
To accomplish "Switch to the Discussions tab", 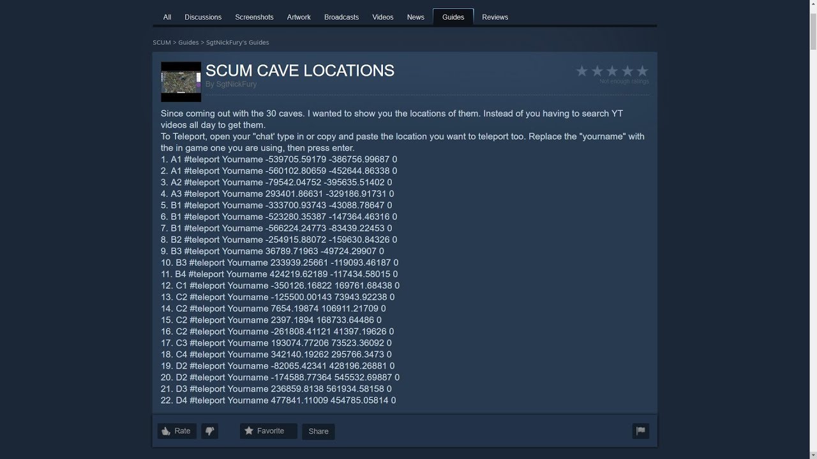I will pos(203,17).
